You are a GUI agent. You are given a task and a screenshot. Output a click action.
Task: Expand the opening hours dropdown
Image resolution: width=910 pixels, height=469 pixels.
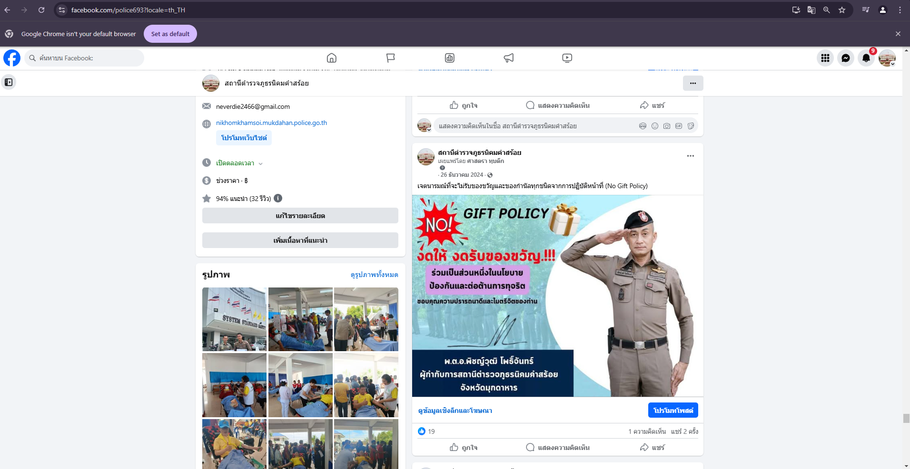point(260,163)
